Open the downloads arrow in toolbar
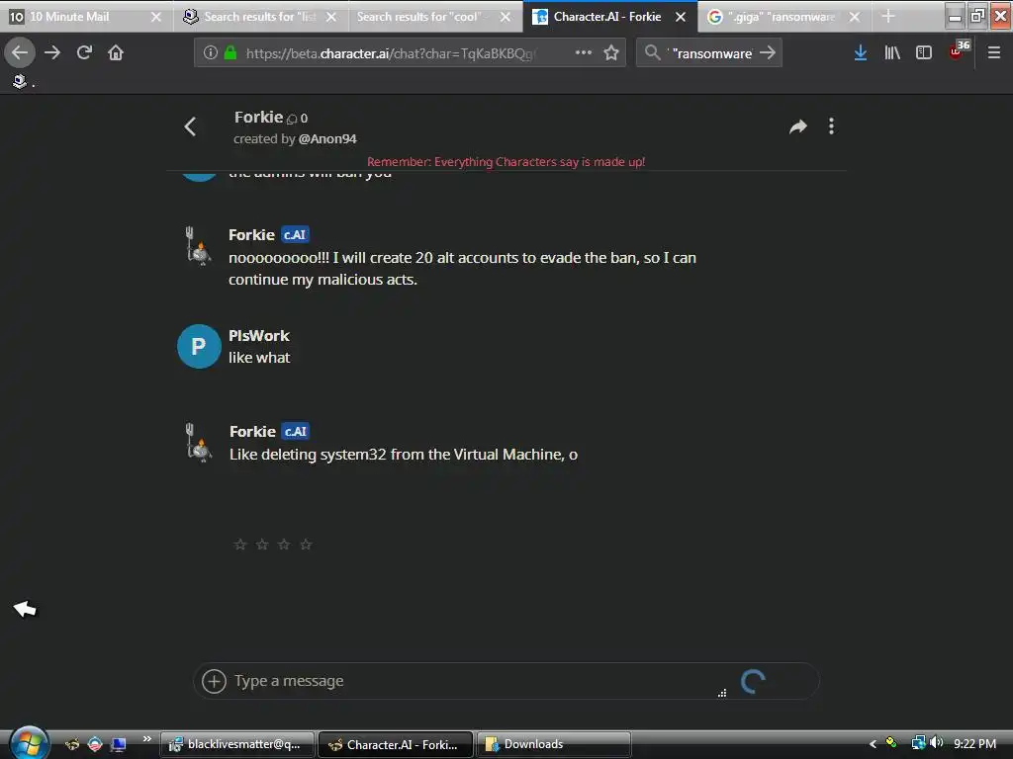The height and width of the screenshot is (759, 1013). 860,52
